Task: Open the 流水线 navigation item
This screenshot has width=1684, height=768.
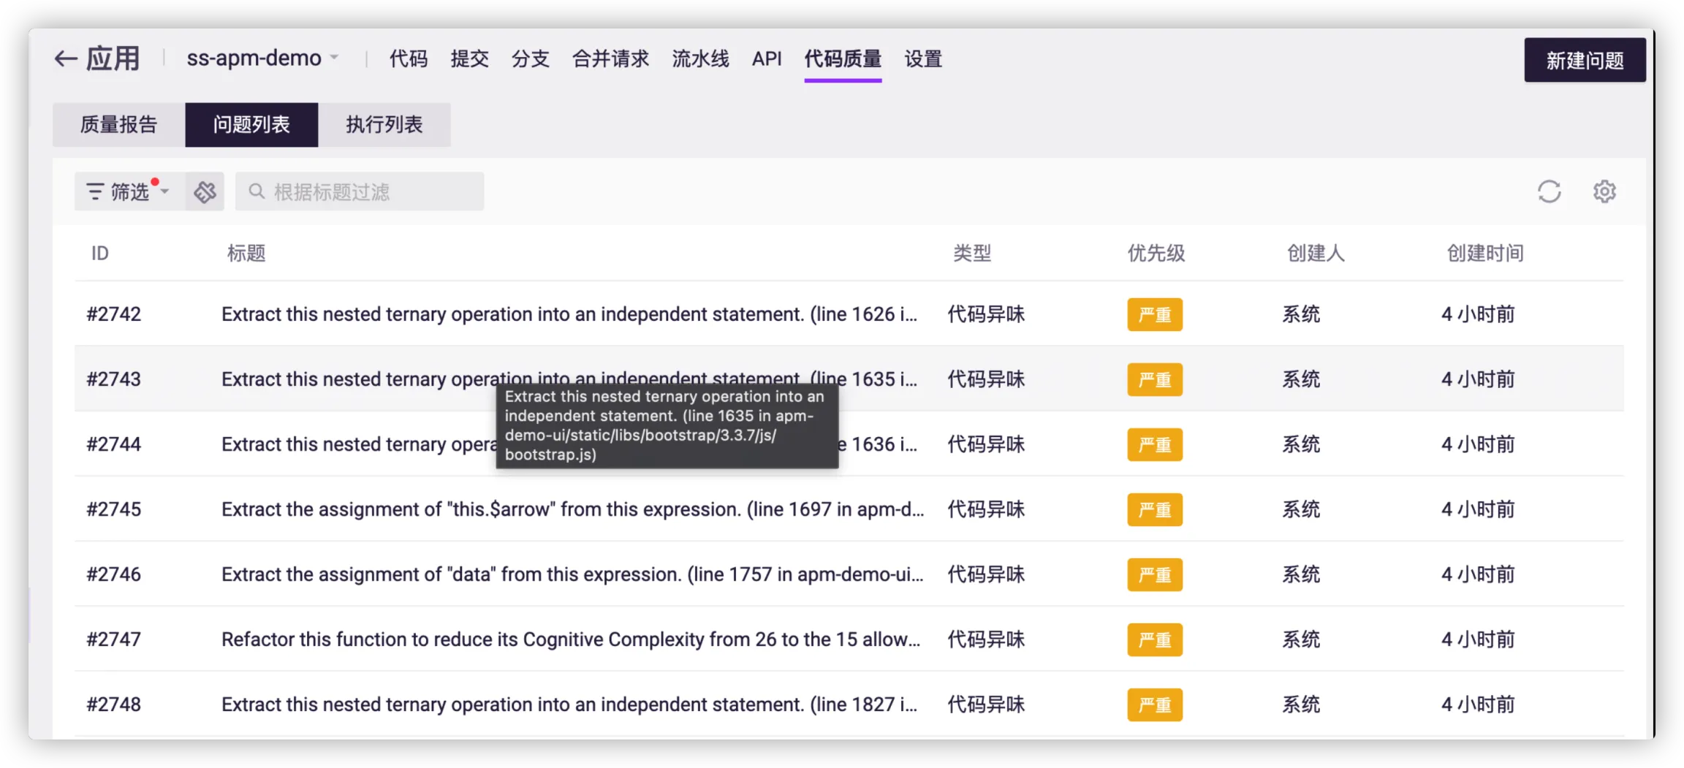Action: 700,59
